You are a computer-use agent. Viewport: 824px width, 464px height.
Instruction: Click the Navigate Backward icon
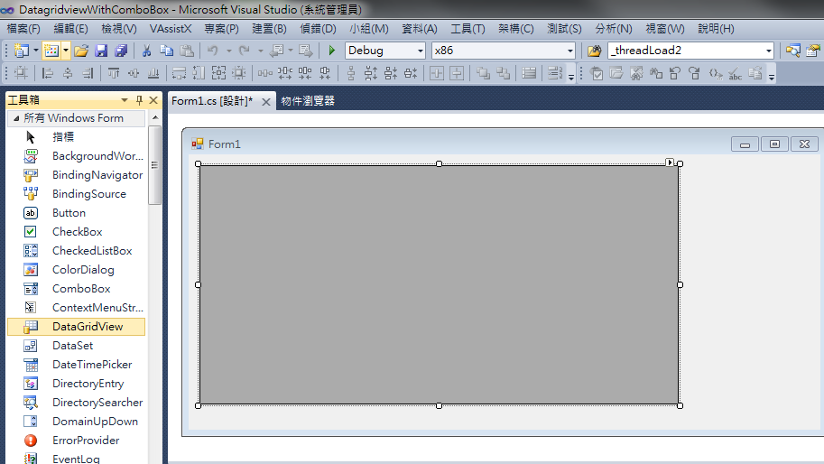pos(276,51)
